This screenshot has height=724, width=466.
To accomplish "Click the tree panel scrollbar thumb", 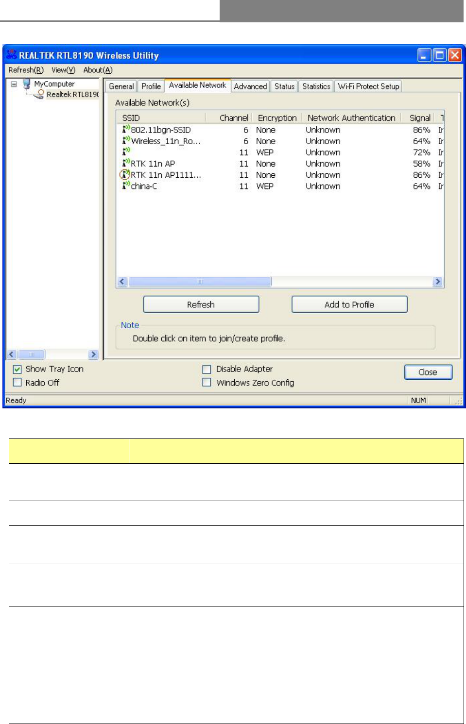I will pos(32,354).
